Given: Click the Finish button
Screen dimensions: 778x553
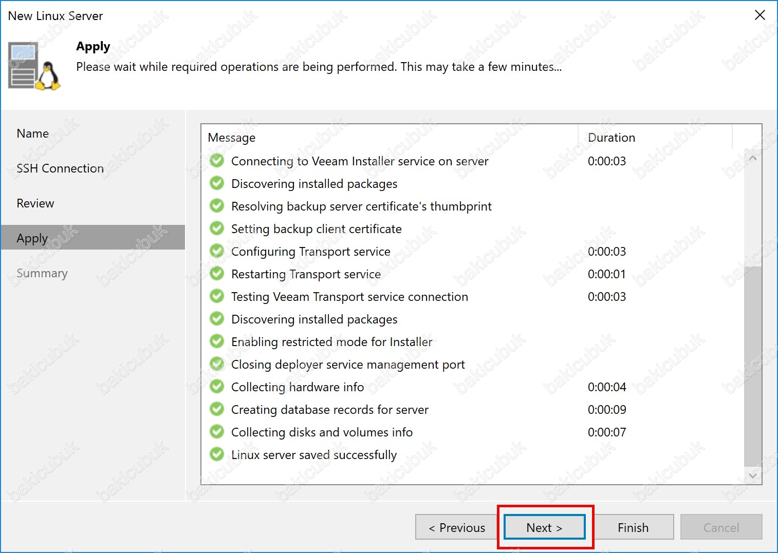Looking at the screenshot, I should click(633, 527).
